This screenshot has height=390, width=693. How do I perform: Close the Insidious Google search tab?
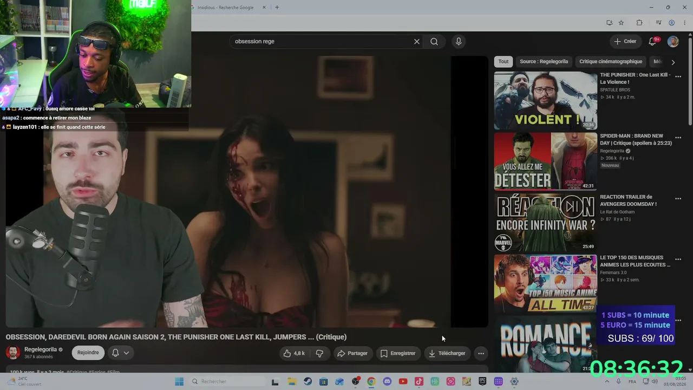point(264,8)
